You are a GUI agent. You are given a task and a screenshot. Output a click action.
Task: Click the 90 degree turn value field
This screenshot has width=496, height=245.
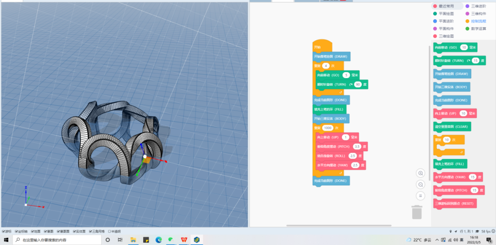coord(358,84)
